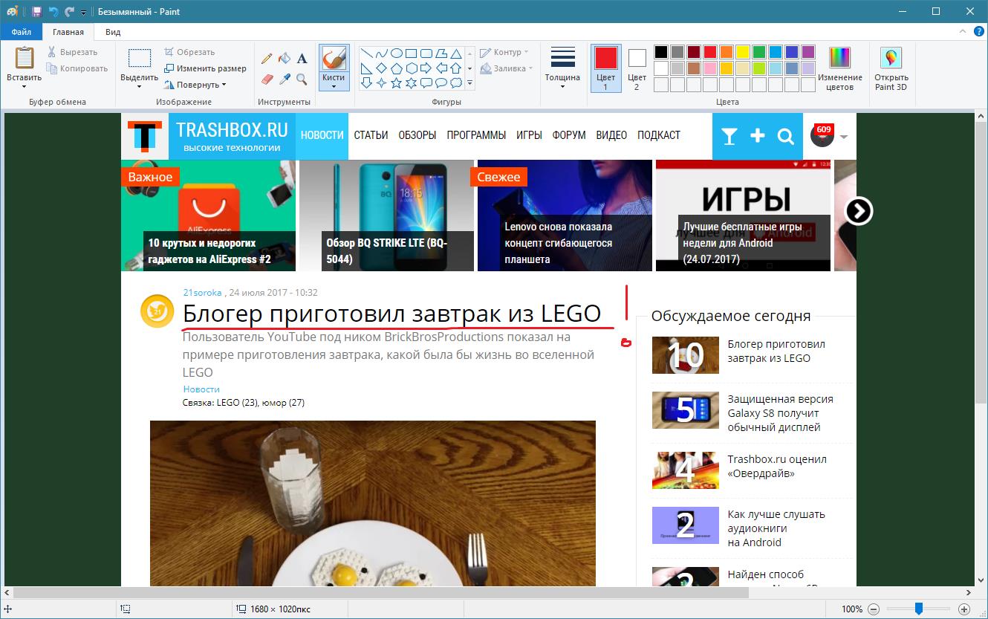Choose the Pentagon shape

point(397,68)
